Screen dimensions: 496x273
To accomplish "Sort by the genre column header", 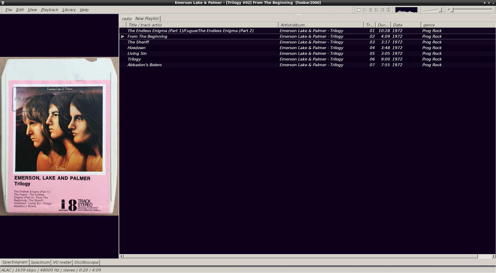I will click(x=458, y=25).
